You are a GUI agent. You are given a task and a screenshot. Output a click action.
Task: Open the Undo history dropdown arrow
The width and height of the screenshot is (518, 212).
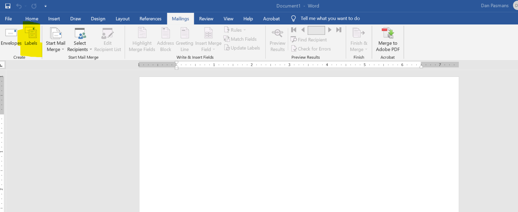coord(26,6)
